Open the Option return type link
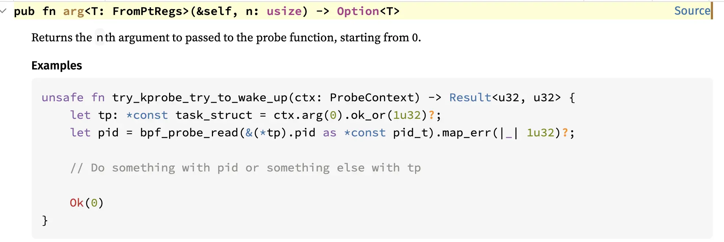This screenshot has height=242, width=724. click(x=358, y=11)
